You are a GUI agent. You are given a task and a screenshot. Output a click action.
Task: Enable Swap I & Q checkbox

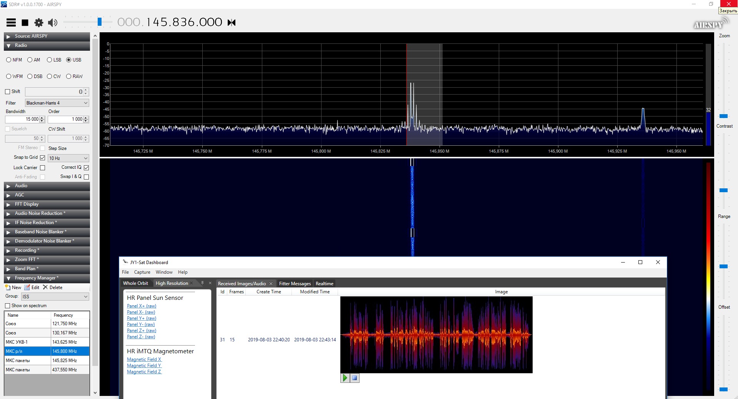(x=86, y=177)
